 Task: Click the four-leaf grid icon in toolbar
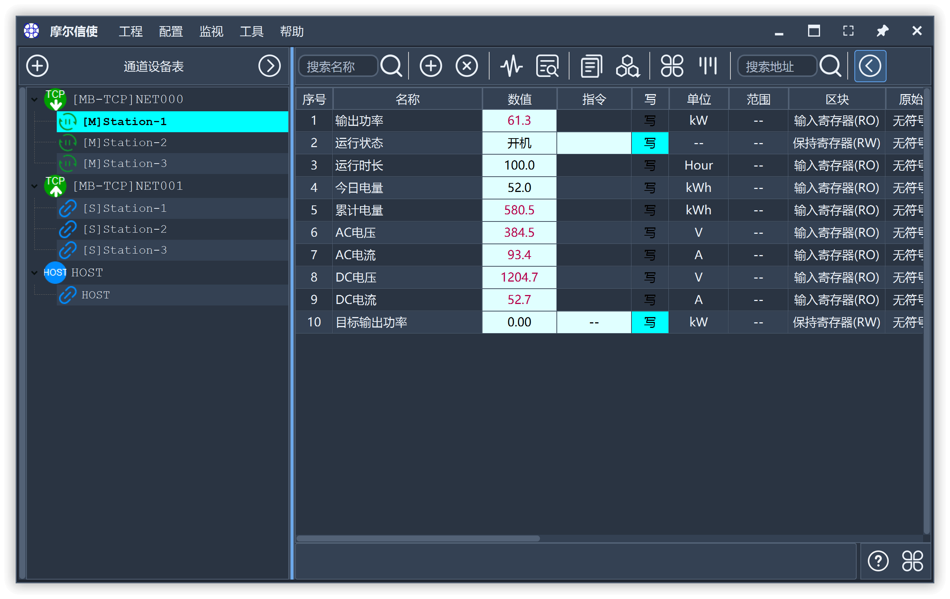672,66
